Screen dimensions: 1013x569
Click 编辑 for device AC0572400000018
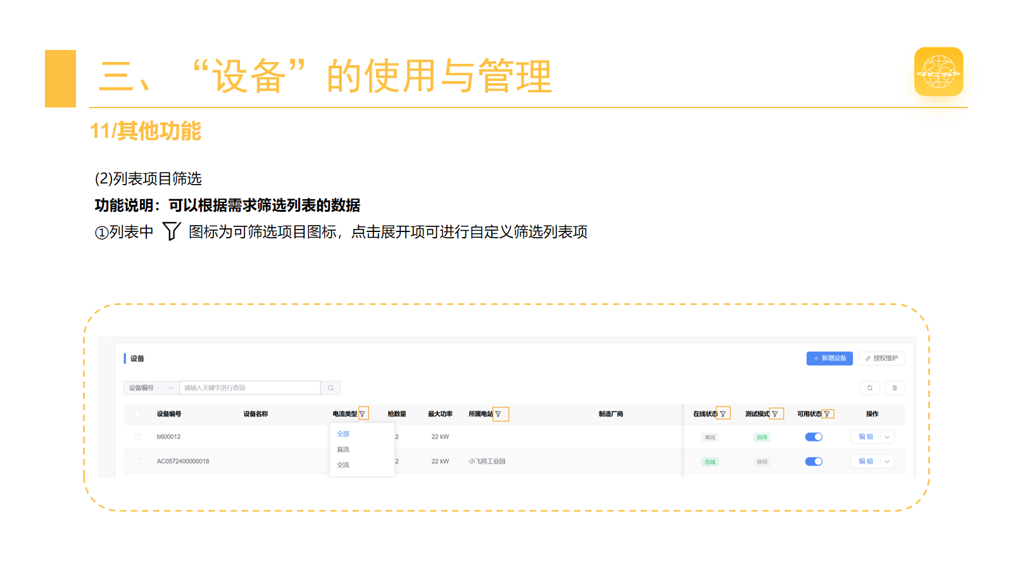click(865, 462)
